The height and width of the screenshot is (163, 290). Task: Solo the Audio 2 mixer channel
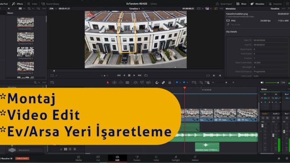[274, 118]
